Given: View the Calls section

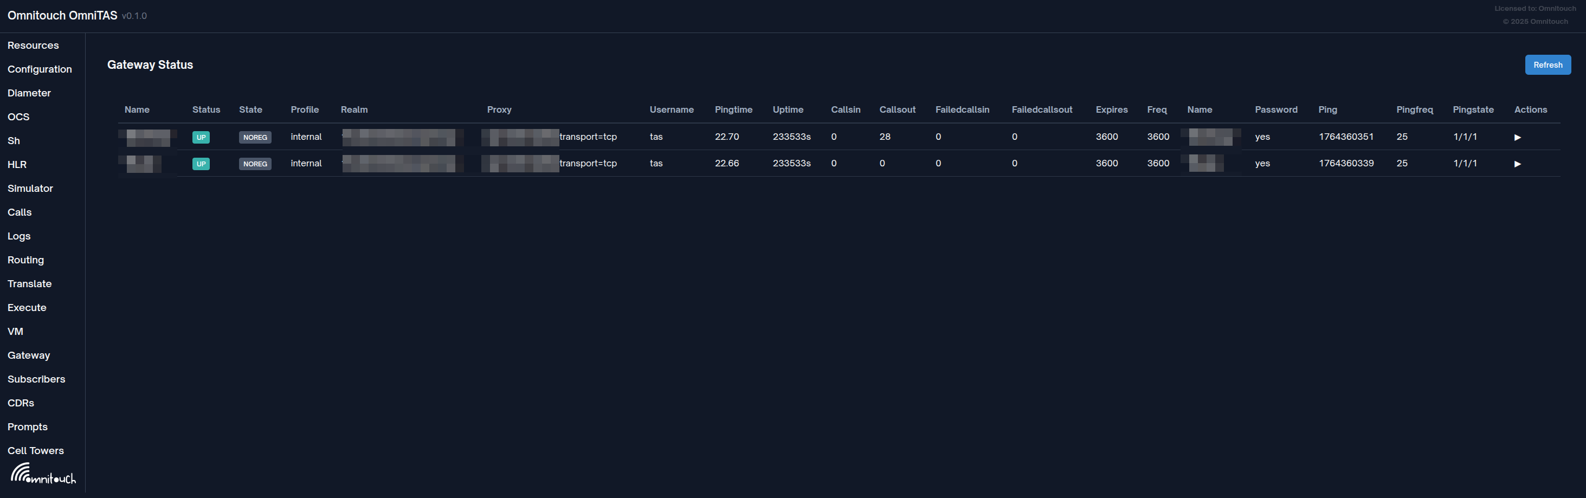Looking at the screenshot, I should coord(20,212).
